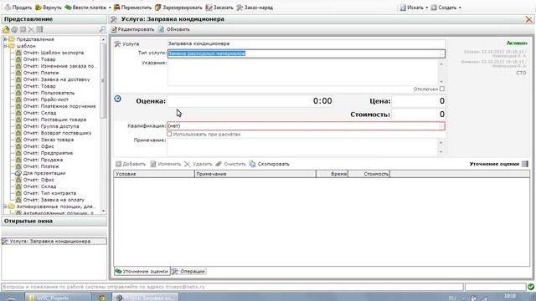Click the Ввести платёж payment icon
Viewport: 536px width, 301px height.
click(x=68, y=8)
